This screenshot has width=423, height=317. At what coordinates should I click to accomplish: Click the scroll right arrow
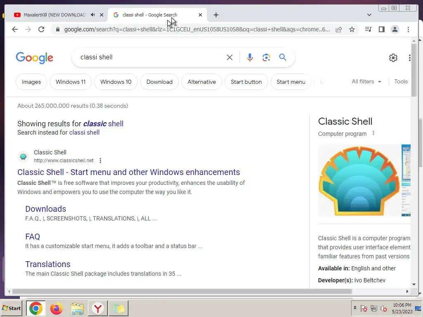point(407,291)
